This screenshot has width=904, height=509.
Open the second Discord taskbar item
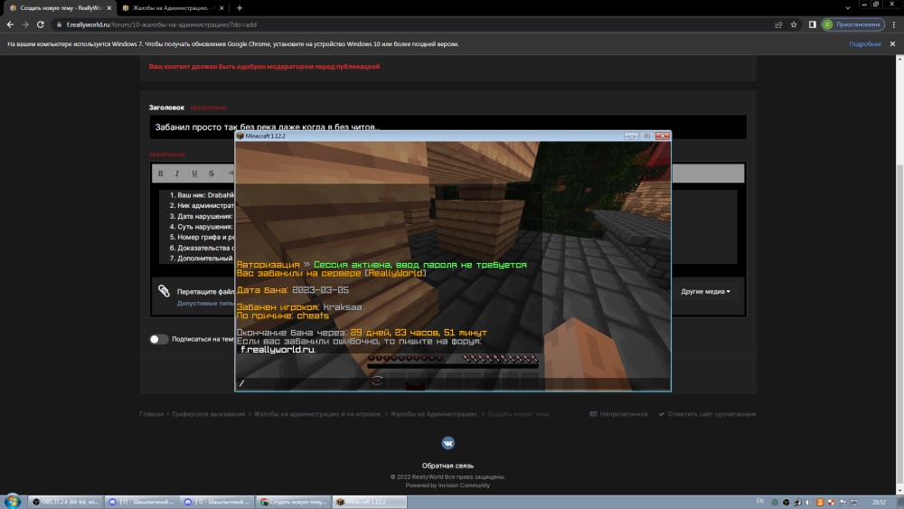[x=217, y=502]
